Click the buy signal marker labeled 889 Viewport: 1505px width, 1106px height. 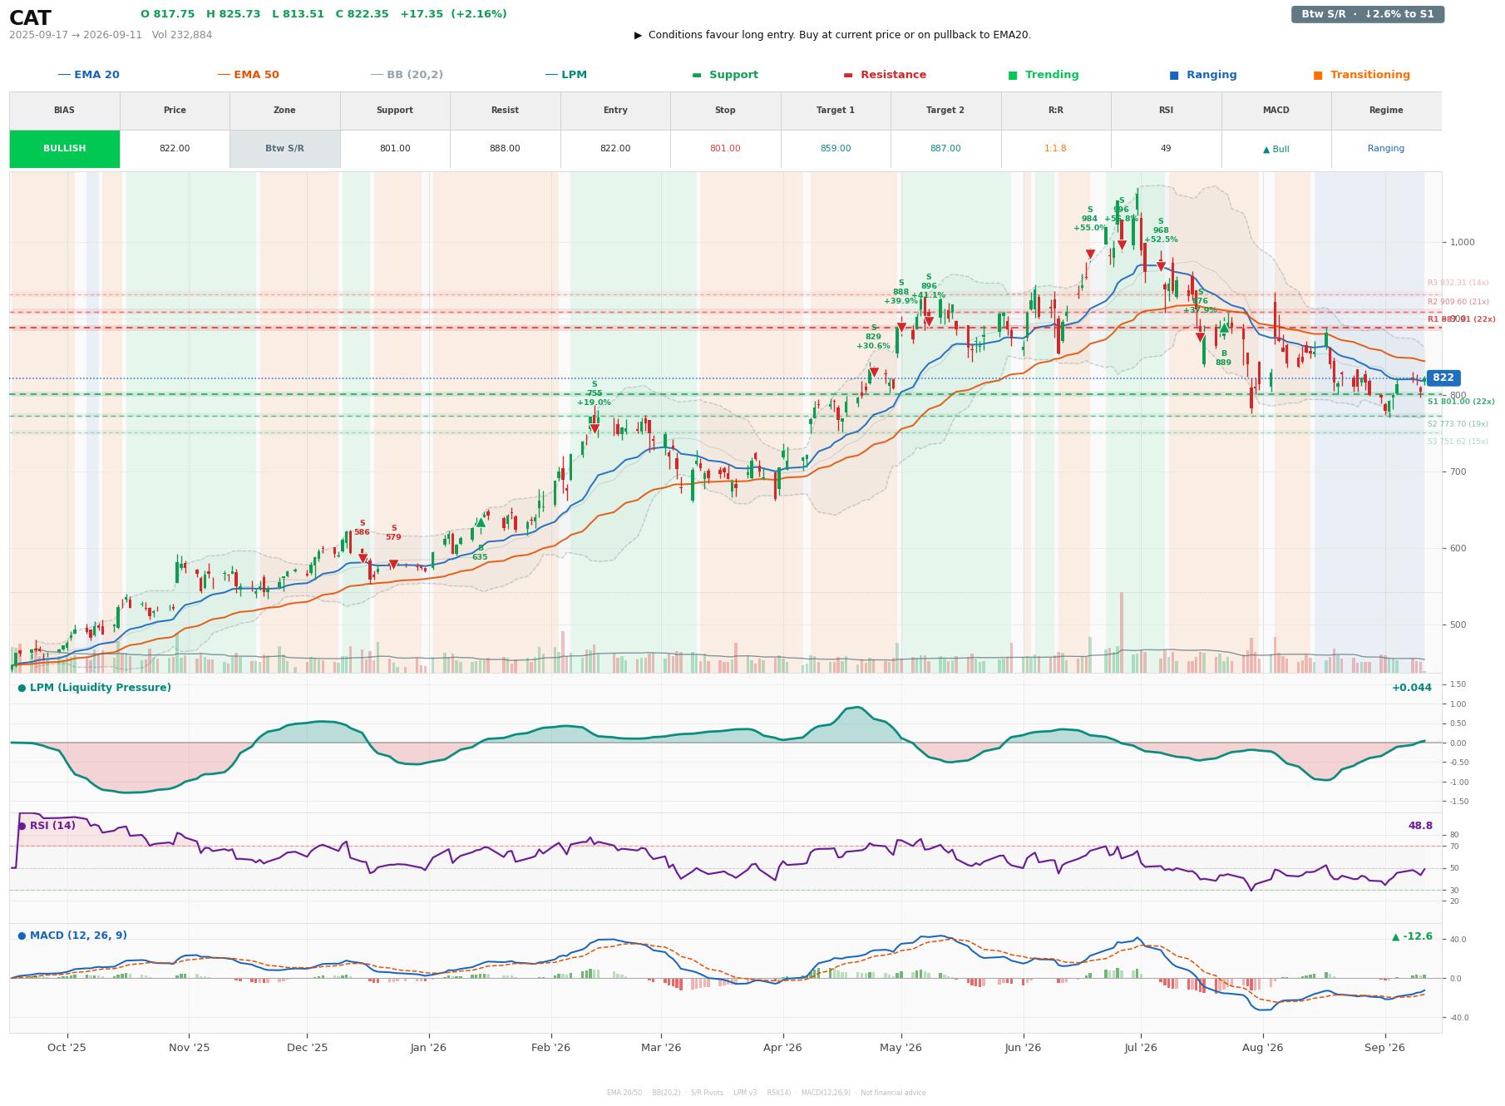[1224, 328]
